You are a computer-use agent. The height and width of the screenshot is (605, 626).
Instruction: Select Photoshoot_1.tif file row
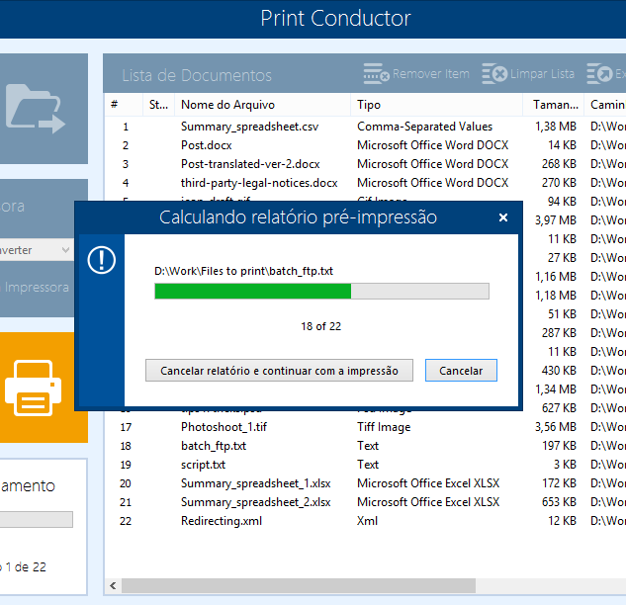point(224,427)
